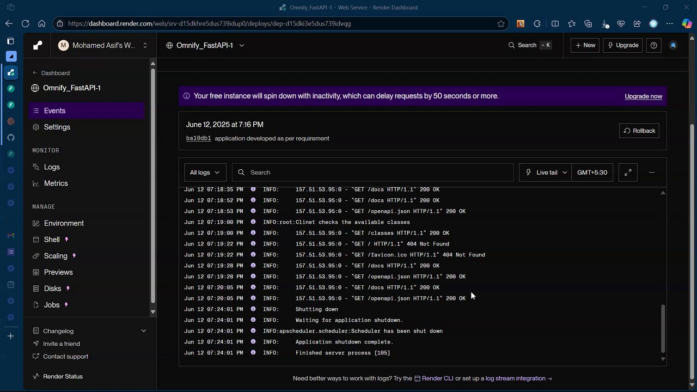The width and height of the screenshot is (697, 392).
Task: Open Previews under Manage
Action: [87, 272]
